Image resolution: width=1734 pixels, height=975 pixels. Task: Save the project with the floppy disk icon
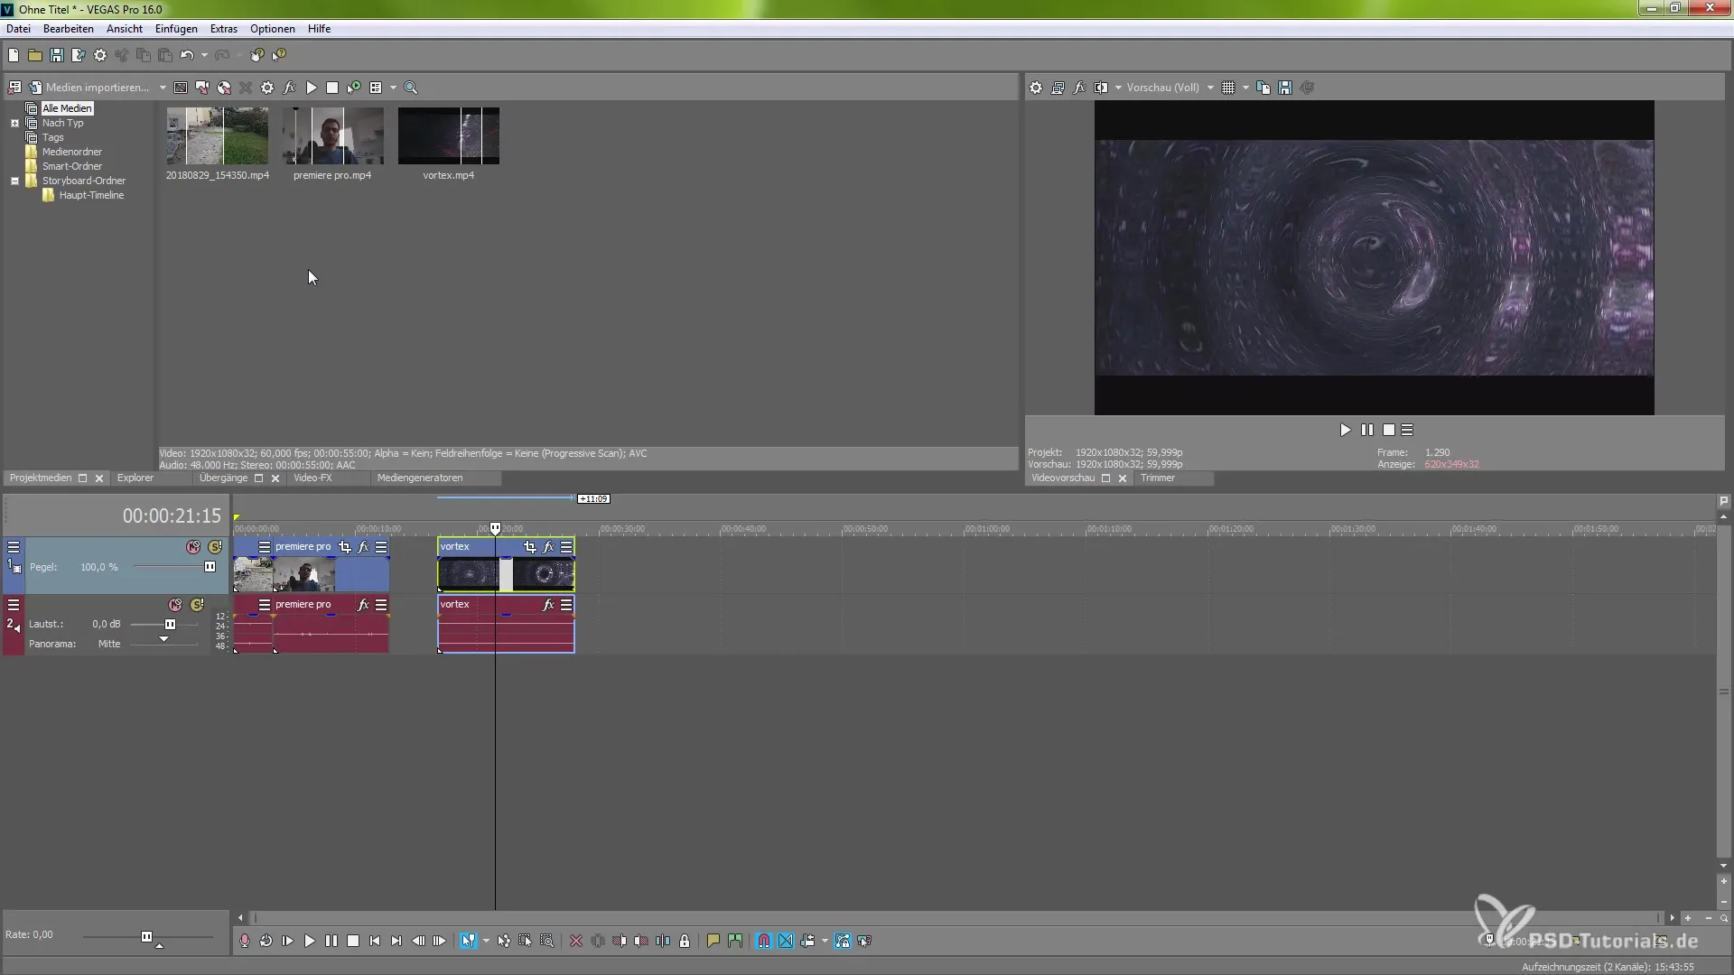(57, 55)
